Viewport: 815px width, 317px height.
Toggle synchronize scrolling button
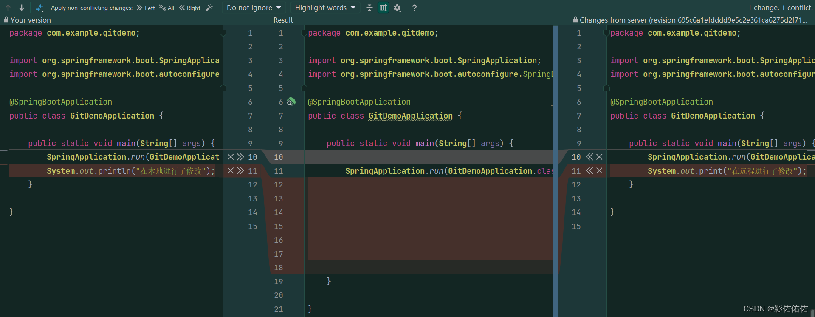383,8
